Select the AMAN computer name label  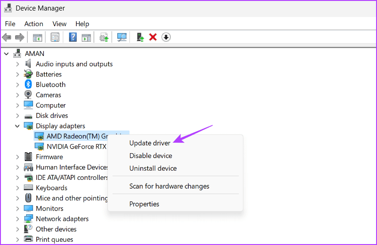tap(34, 54)
